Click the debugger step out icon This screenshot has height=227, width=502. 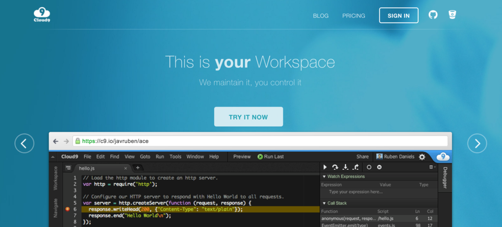coord(356,167)
